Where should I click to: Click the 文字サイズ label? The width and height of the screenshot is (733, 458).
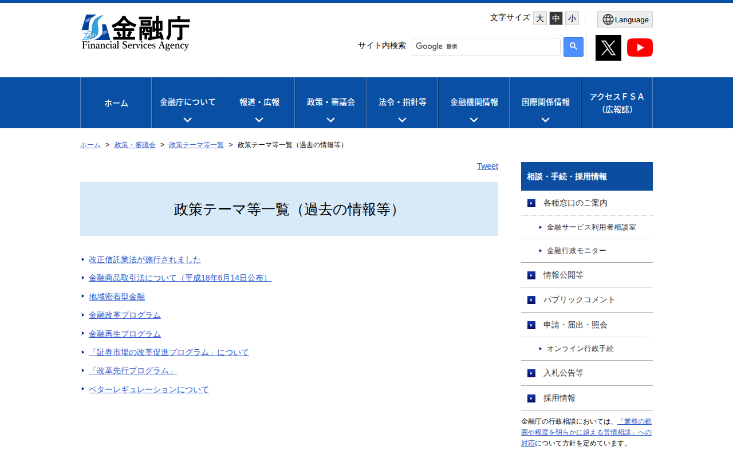(x=510, y=18)
